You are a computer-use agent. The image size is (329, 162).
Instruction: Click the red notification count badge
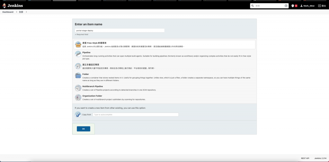(296, 6)
